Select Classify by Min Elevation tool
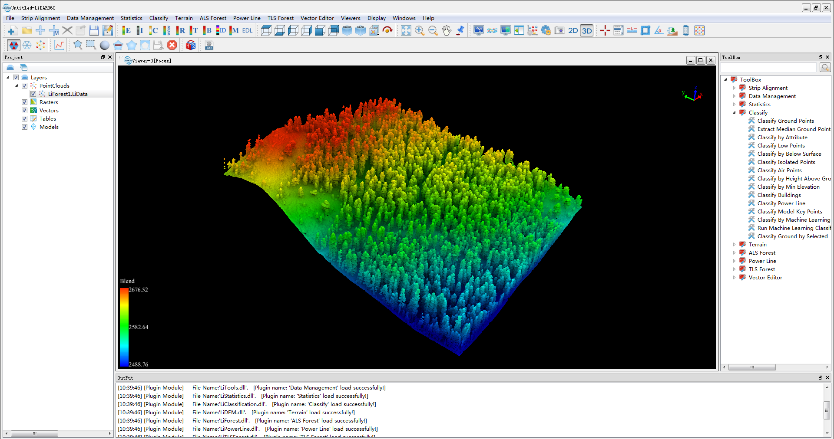Viewport: 834px width, 439px height. (788, 187)
